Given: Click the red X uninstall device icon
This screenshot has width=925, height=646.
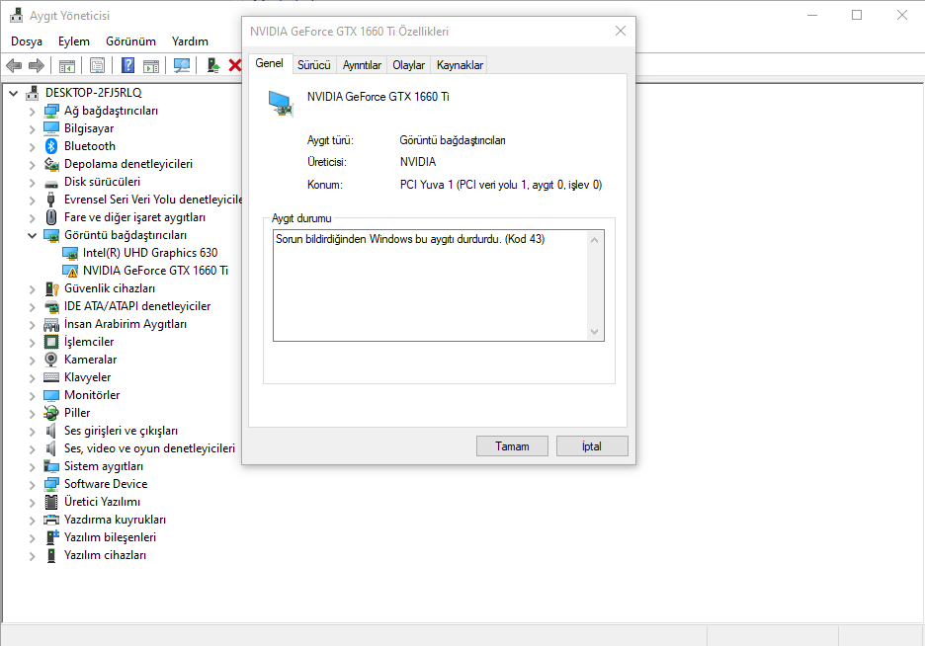Looking at the screenshot, I should (235, 65).
